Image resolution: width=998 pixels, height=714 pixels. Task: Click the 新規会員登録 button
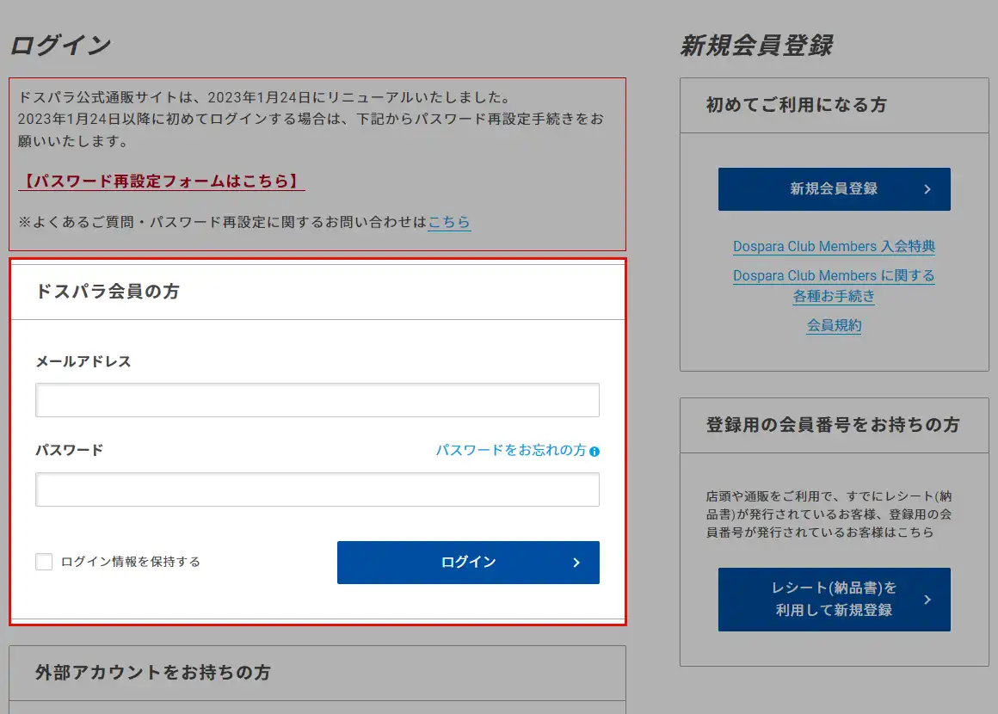point(834,189)
